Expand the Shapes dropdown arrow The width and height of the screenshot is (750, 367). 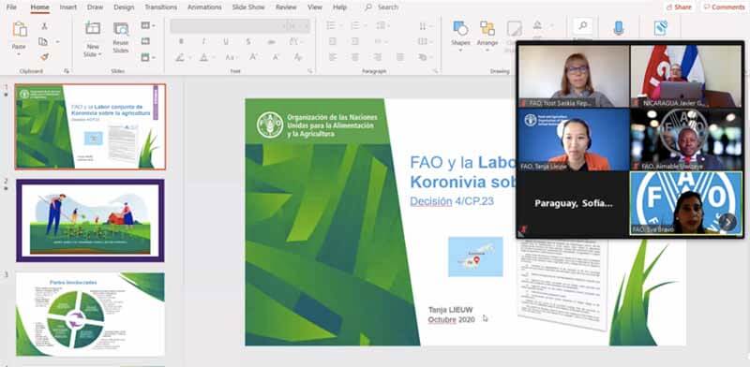pyautogui.click(x=460, y=50)
